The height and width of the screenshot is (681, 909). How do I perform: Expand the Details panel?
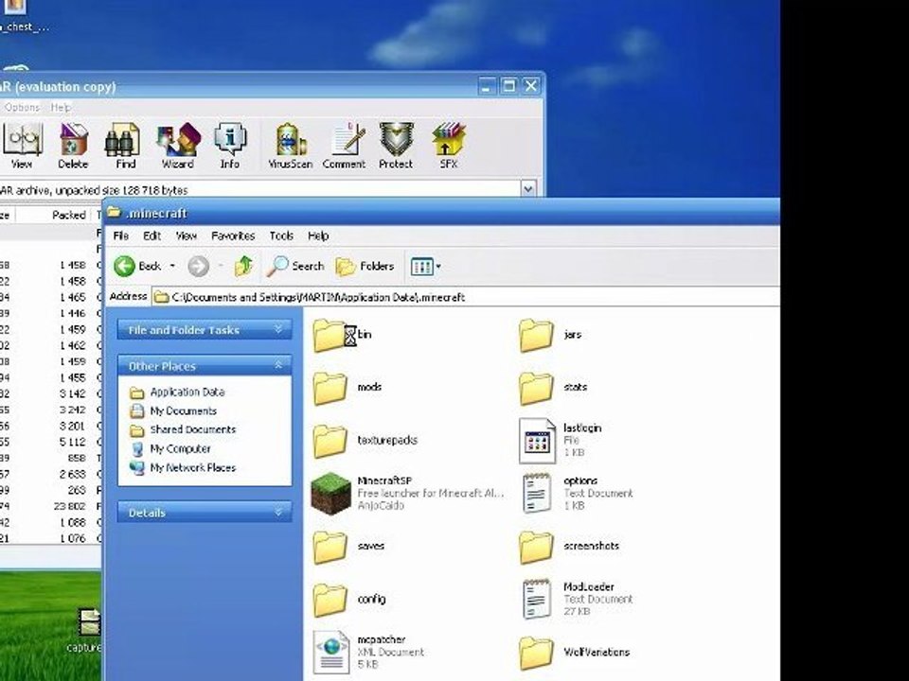point(278,513)
